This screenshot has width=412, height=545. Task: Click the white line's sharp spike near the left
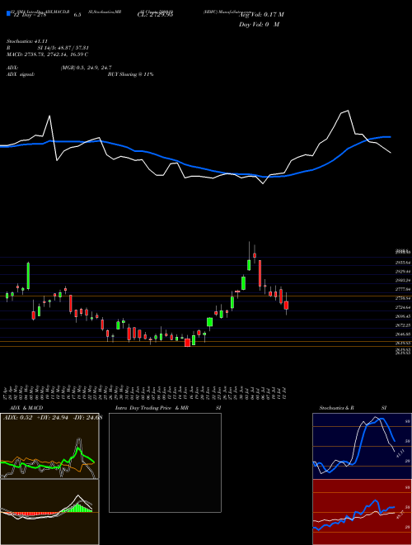coord(49,116)
